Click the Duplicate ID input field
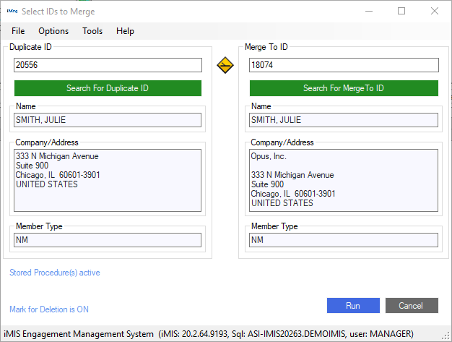The image size is (452, 342). click(x=108, y=66)
